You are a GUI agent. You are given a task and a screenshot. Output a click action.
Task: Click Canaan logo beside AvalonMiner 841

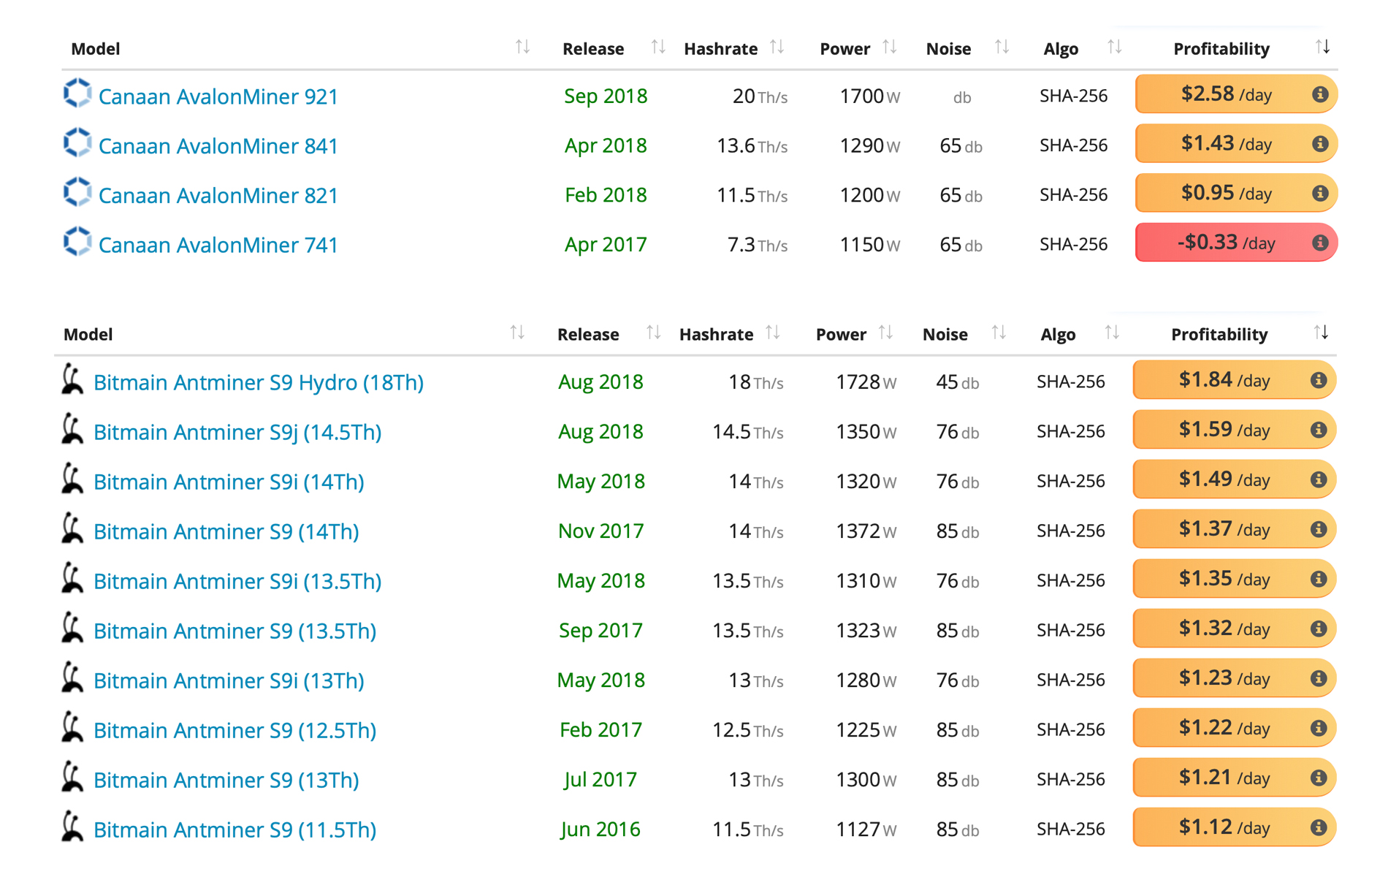(77, 143)
